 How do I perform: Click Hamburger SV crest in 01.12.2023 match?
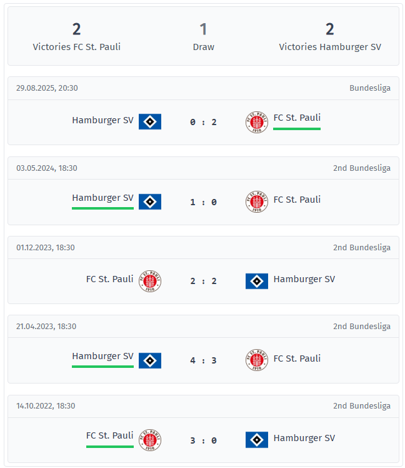point(257,281)
